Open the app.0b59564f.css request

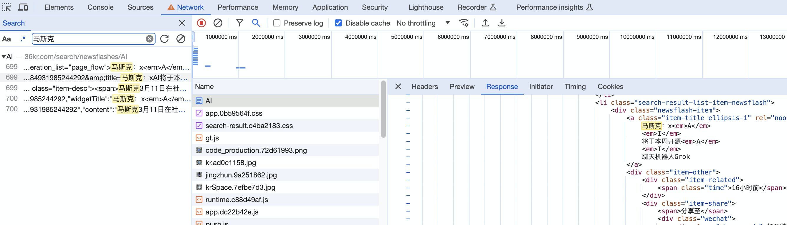click(234, 113)
